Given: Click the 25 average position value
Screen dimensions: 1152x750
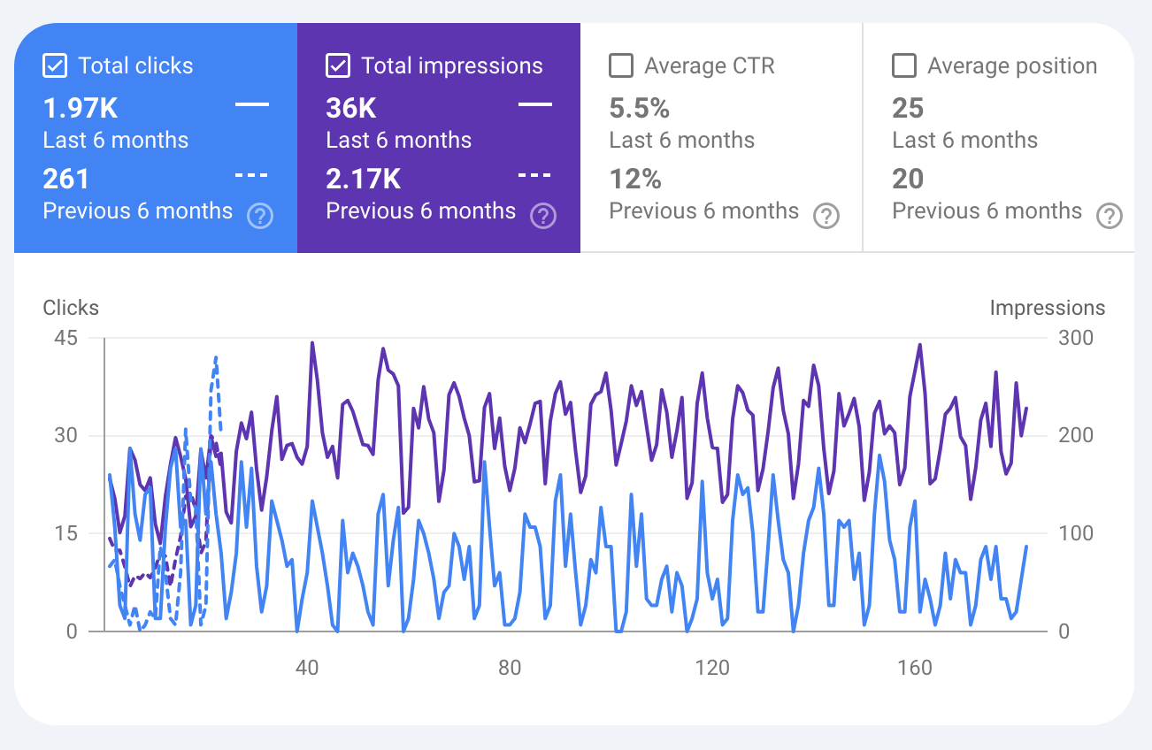Looking at the screenshot, I should coord(908,109).
